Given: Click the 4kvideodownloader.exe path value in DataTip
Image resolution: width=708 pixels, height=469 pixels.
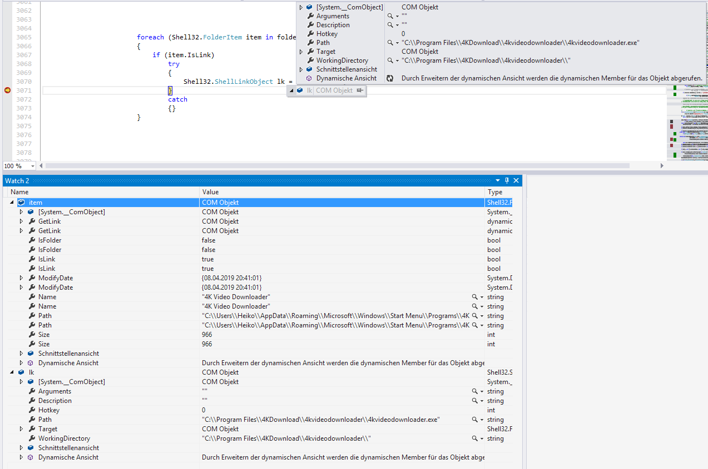Looking at the screenshot, I should point(521,43).
